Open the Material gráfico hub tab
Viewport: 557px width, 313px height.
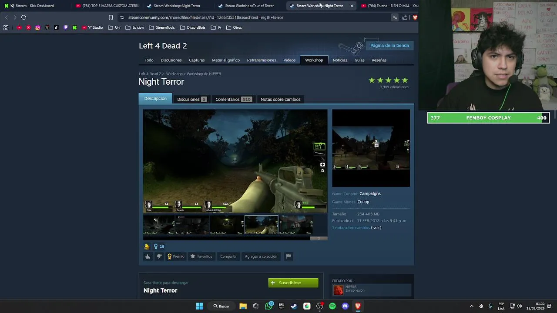pos(226,60)
